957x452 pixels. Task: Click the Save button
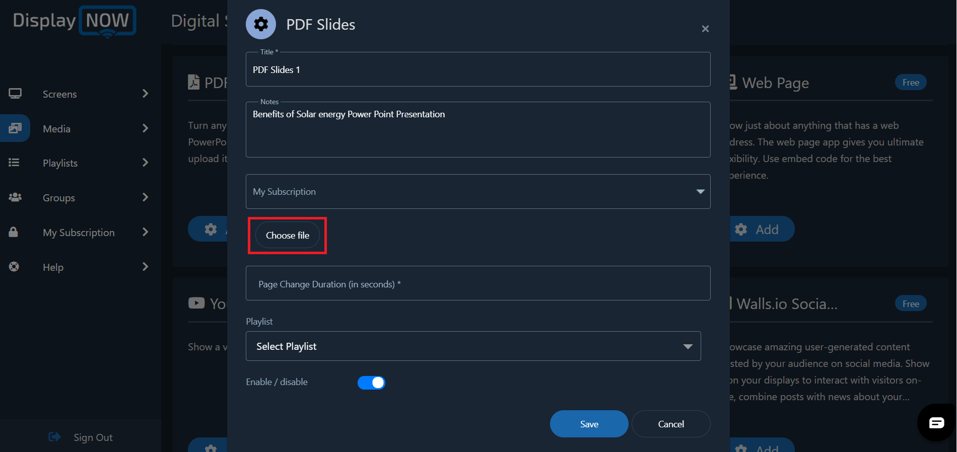[x=589, y=424]
